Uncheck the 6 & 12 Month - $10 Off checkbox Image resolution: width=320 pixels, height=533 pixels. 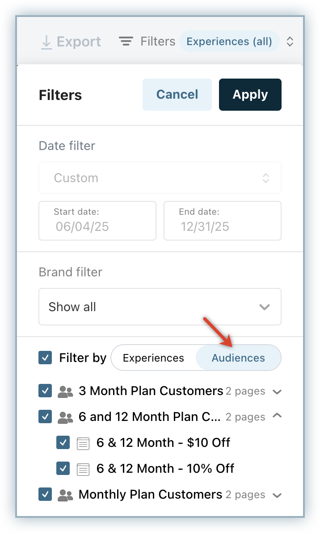(63, 443)
